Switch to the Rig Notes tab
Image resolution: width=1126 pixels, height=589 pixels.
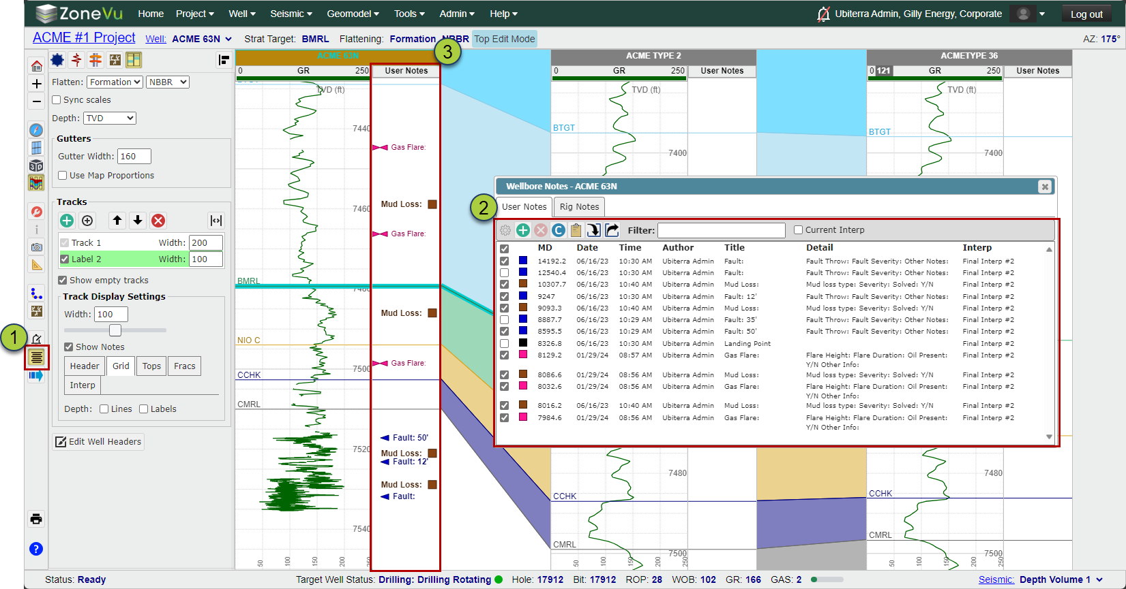pos(580,207)
